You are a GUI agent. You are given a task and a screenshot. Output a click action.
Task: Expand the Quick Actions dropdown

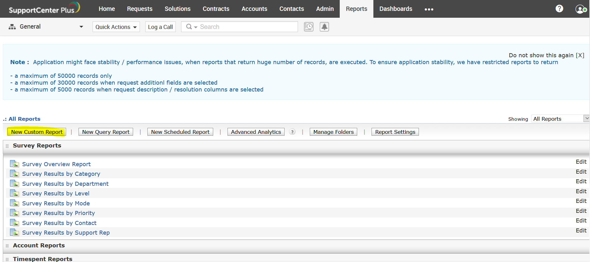tap(116, 27)
